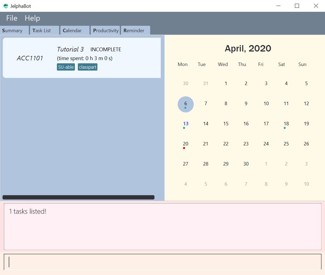Click the horizontal scrollbar under task list
Viewport: 325px width, 275px height.
point(78,197)
